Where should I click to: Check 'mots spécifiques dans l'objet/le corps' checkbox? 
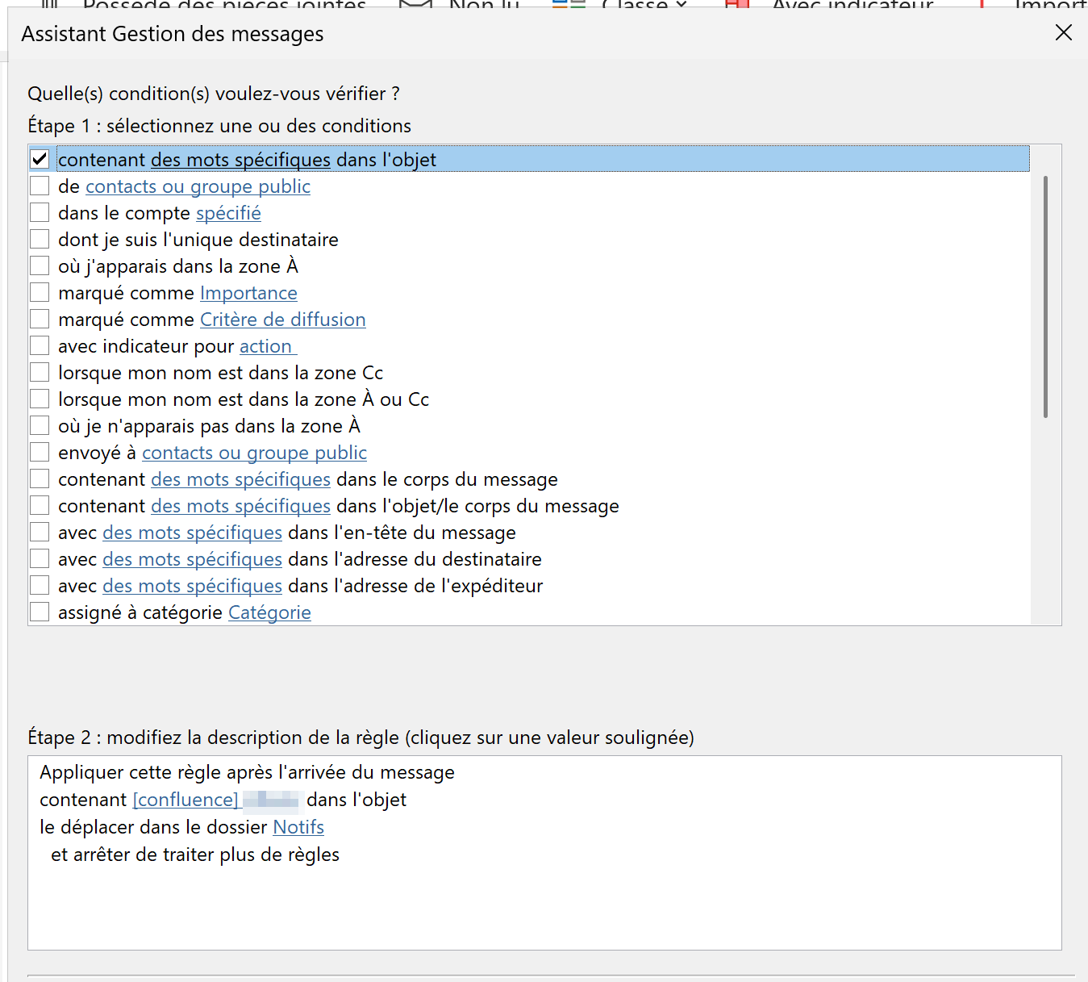pos(40,505)
